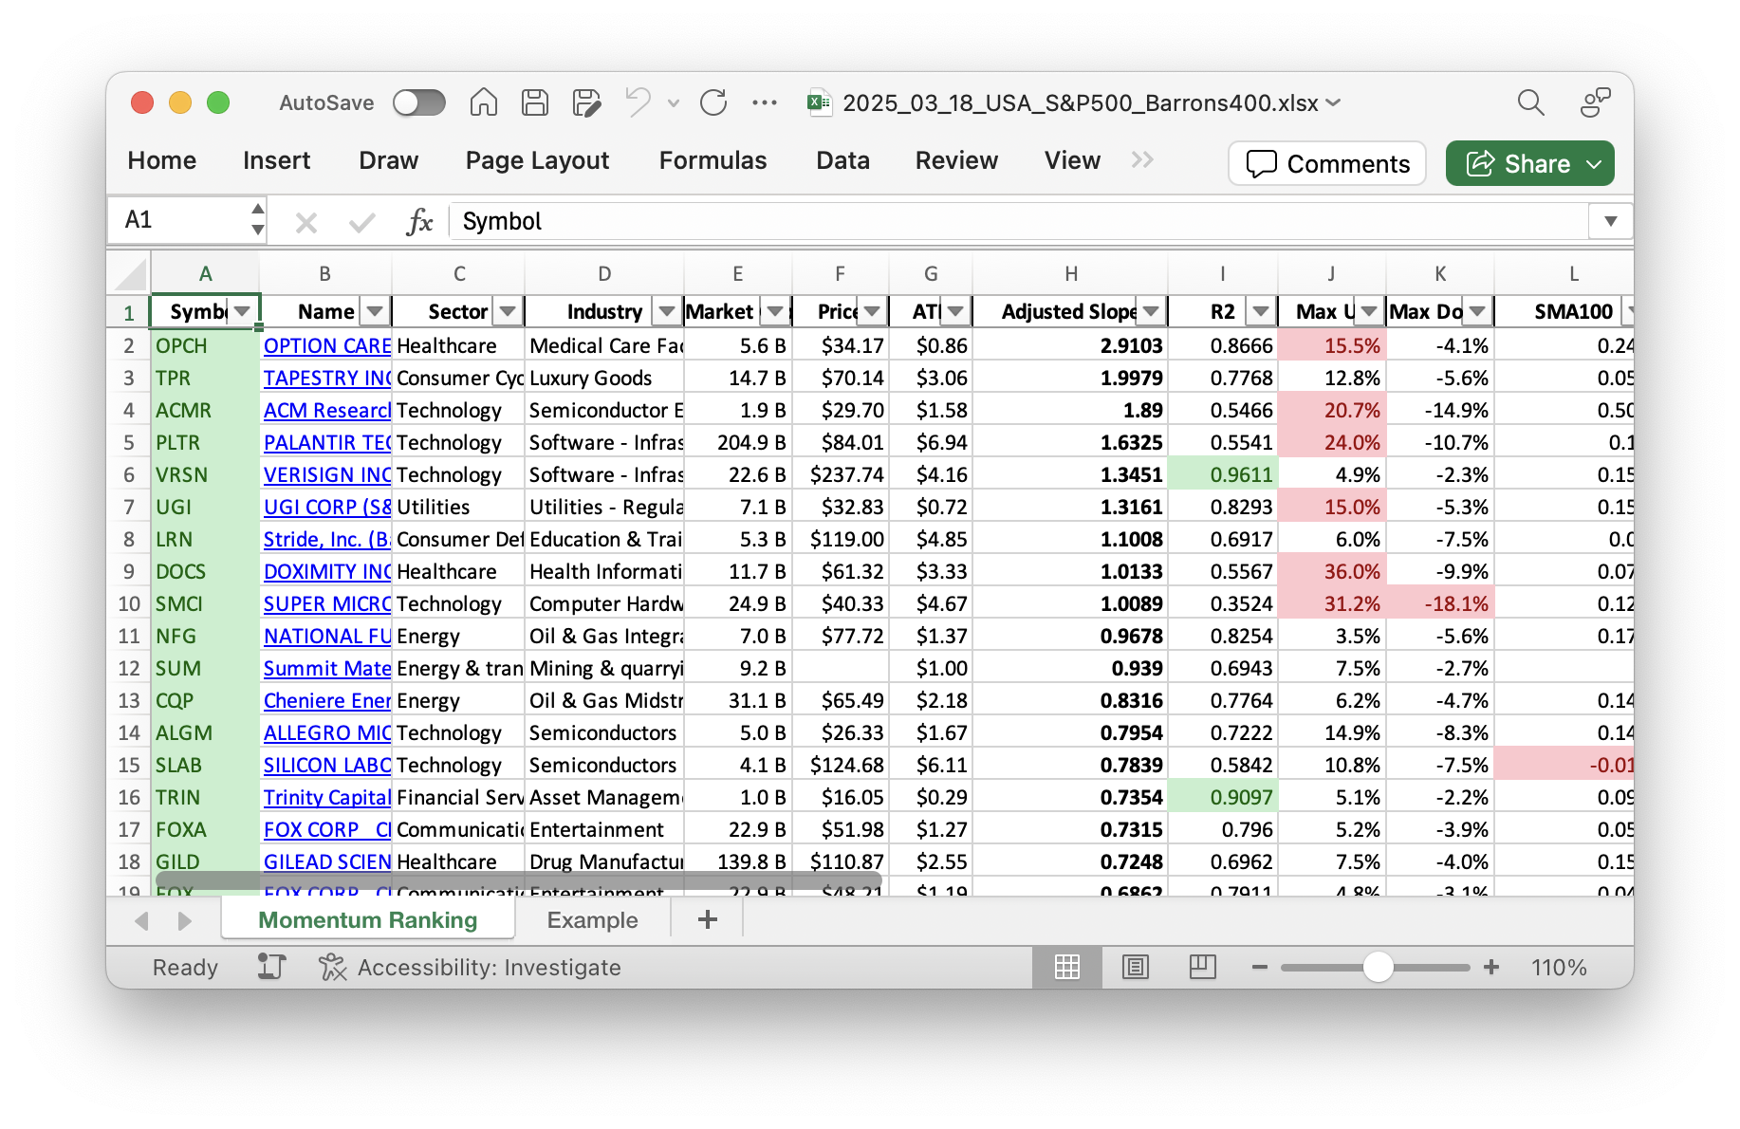Toggle the AutoSave switch
Screen dimensions: 1740x1129
pyautogui.click(x=419, y=102)
